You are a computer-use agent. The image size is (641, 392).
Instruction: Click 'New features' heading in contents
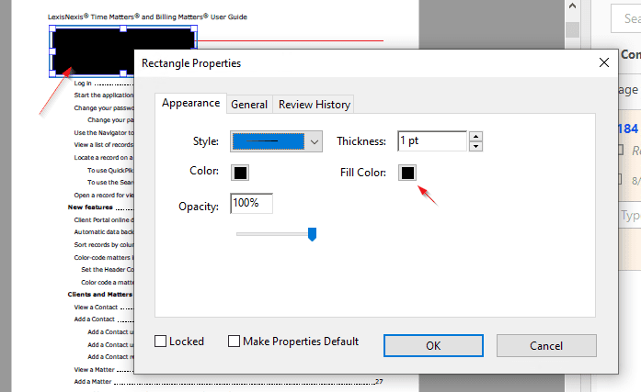pos(90,207)
